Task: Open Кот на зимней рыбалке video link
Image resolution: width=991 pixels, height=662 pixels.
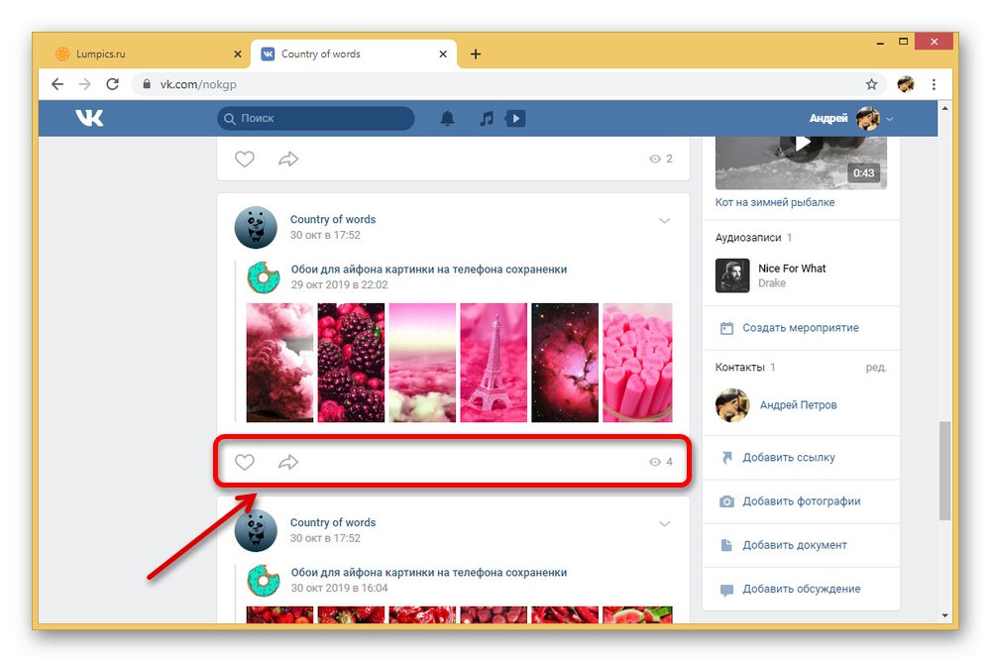Action: coord(775,202)
